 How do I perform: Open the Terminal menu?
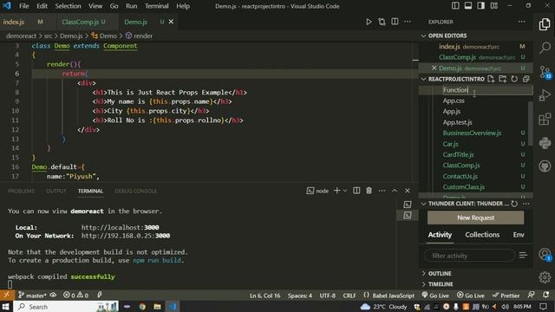pos(156,6)
